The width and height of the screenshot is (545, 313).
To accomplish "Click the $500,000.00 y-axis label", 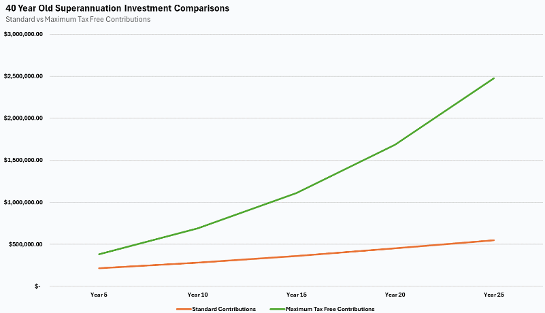I will point(26,244).
